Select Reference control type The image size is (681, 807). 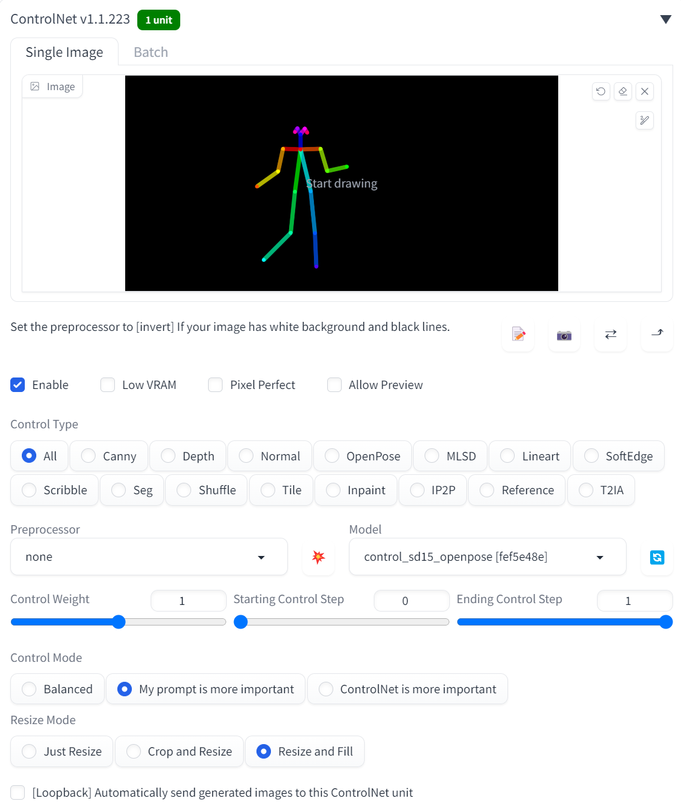[x=517, y=490]
